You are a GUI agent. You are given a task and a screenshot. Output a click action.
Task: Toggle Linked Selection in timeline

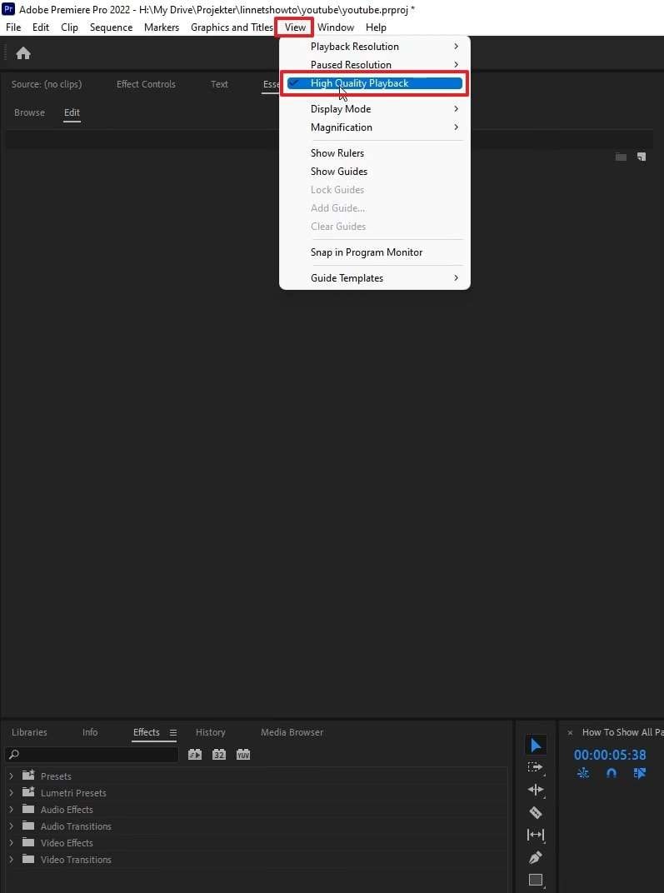click(x=640, y=773)
